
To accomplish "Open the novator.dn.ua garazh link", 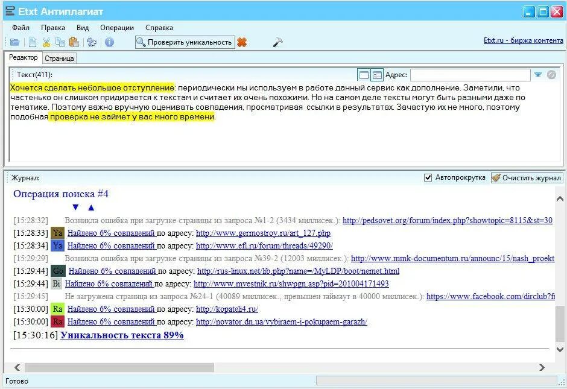I will click(x=282, y=321).
